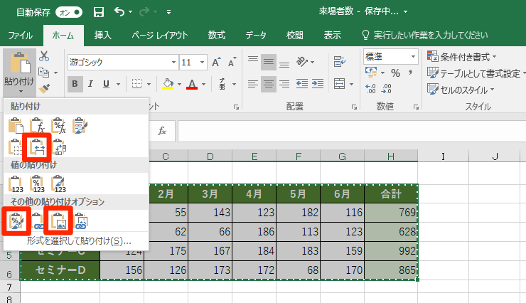Toggle align right button
Viewport: 526px width, 303px height.
click(284, 83)
